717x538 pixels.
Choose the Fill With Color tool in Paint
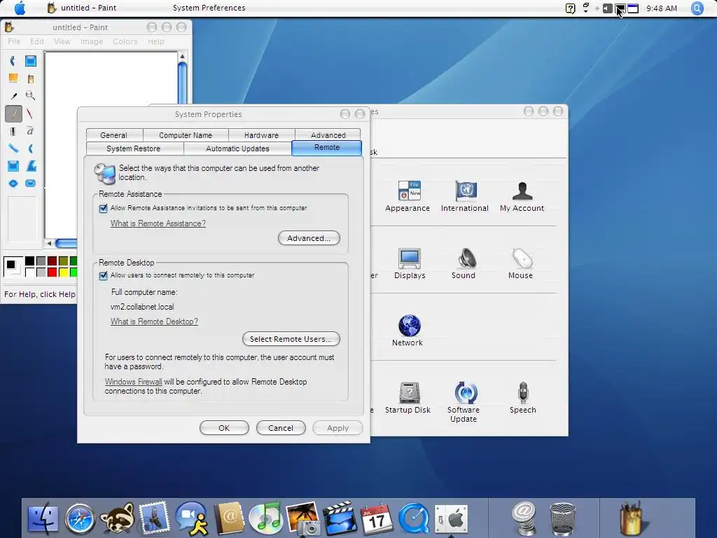coord(31,78)
